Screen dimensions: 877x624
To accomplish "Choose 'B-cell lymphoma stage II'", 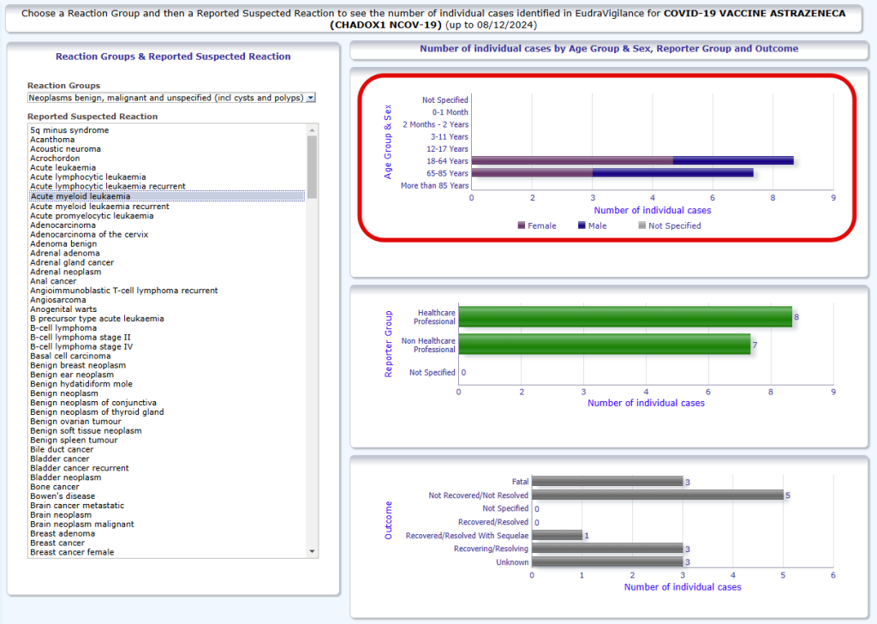I will [x=81, y=338].
